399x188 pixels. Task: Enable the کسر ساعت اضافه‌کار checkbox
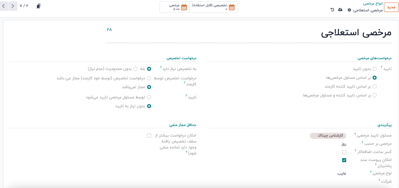[344, 152]
